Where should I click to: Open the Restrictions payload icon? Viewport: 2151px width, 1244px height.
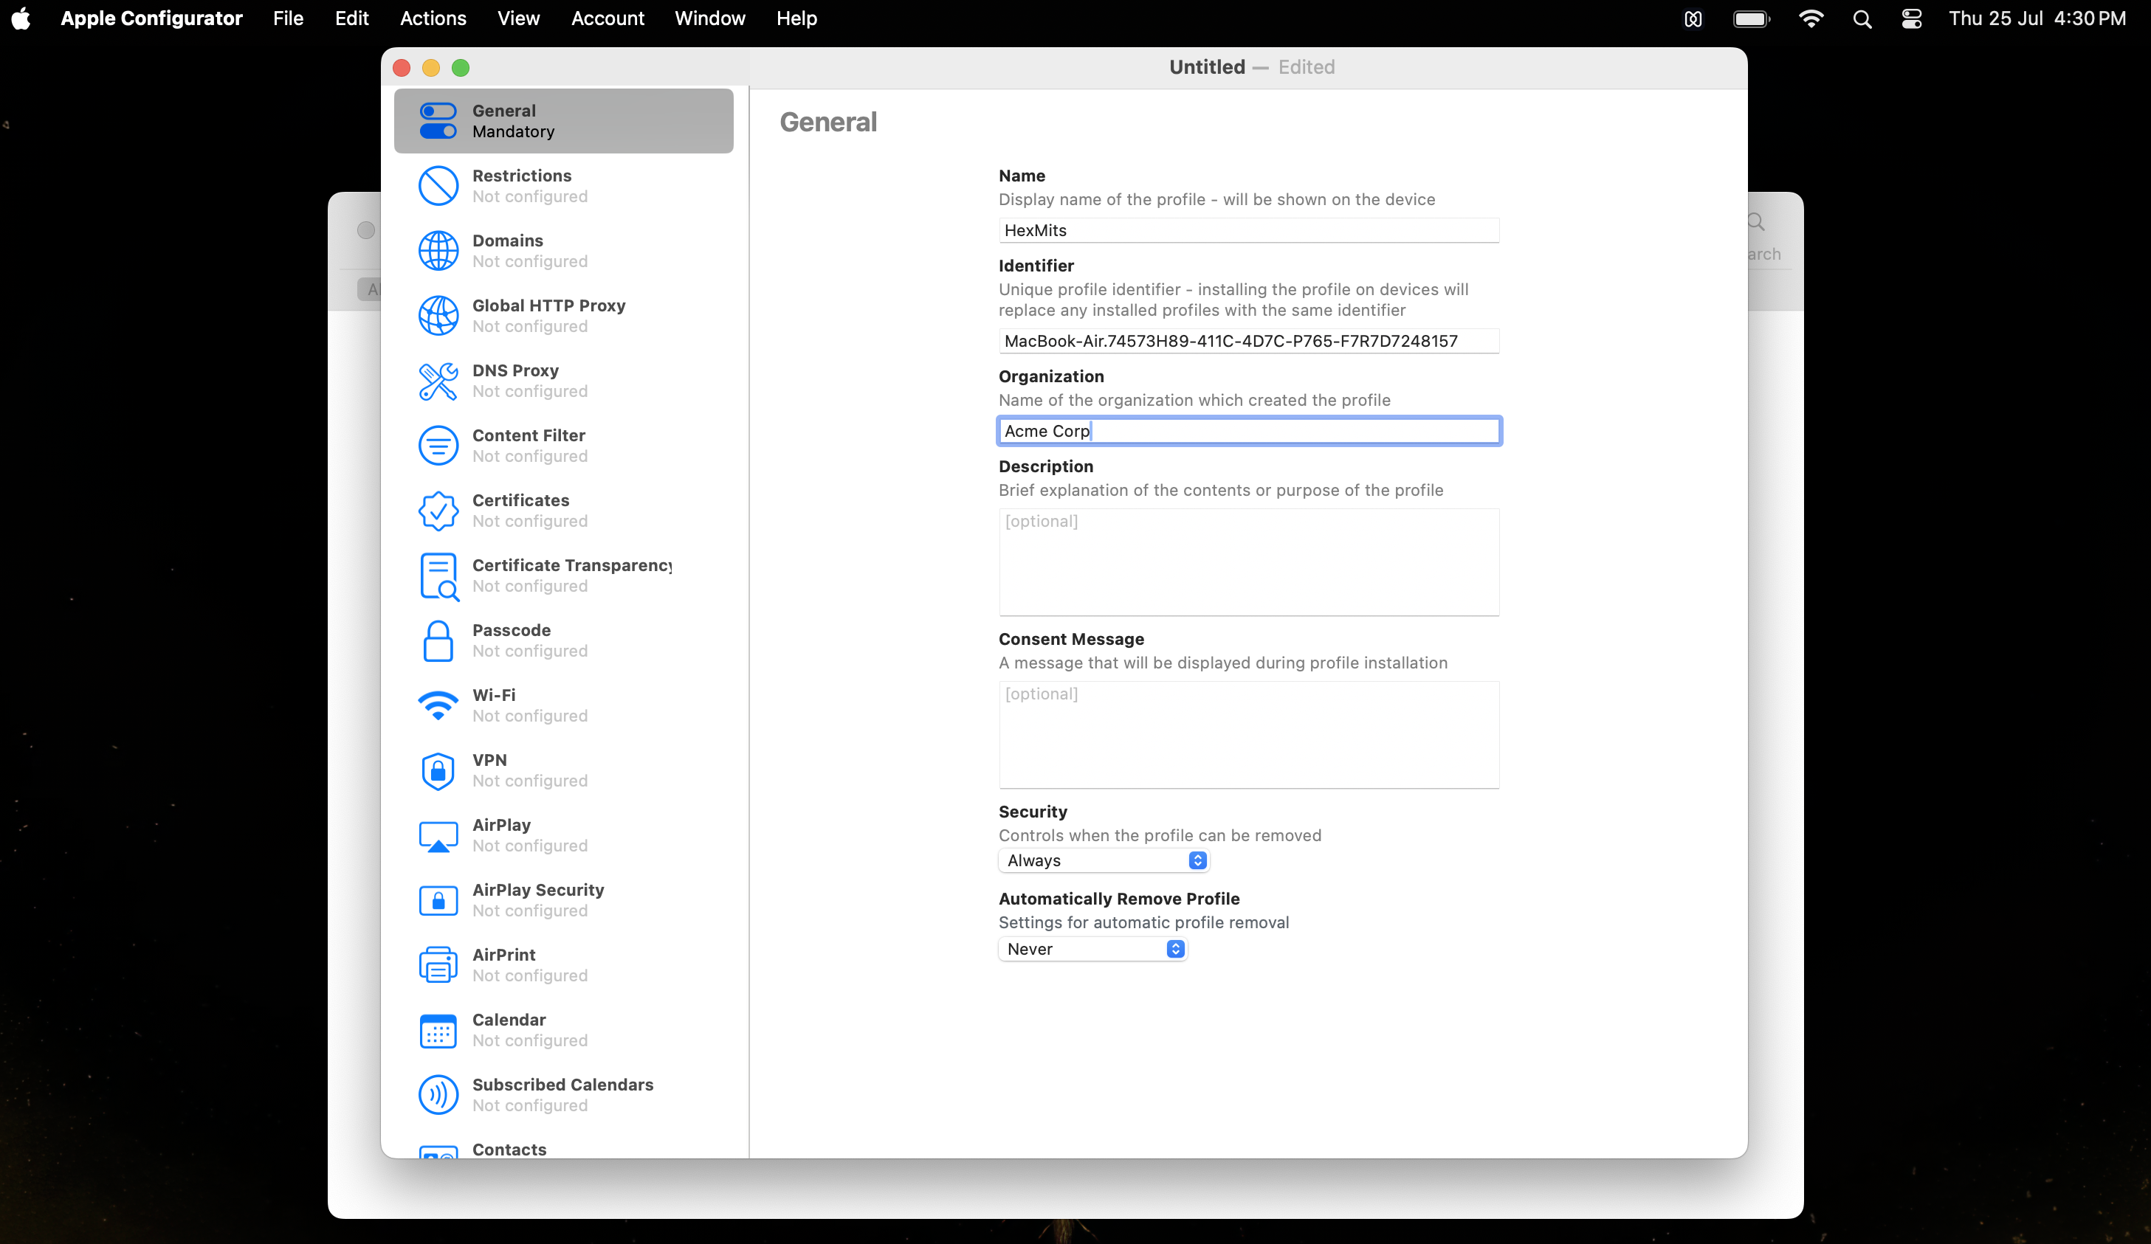point(438,186)
